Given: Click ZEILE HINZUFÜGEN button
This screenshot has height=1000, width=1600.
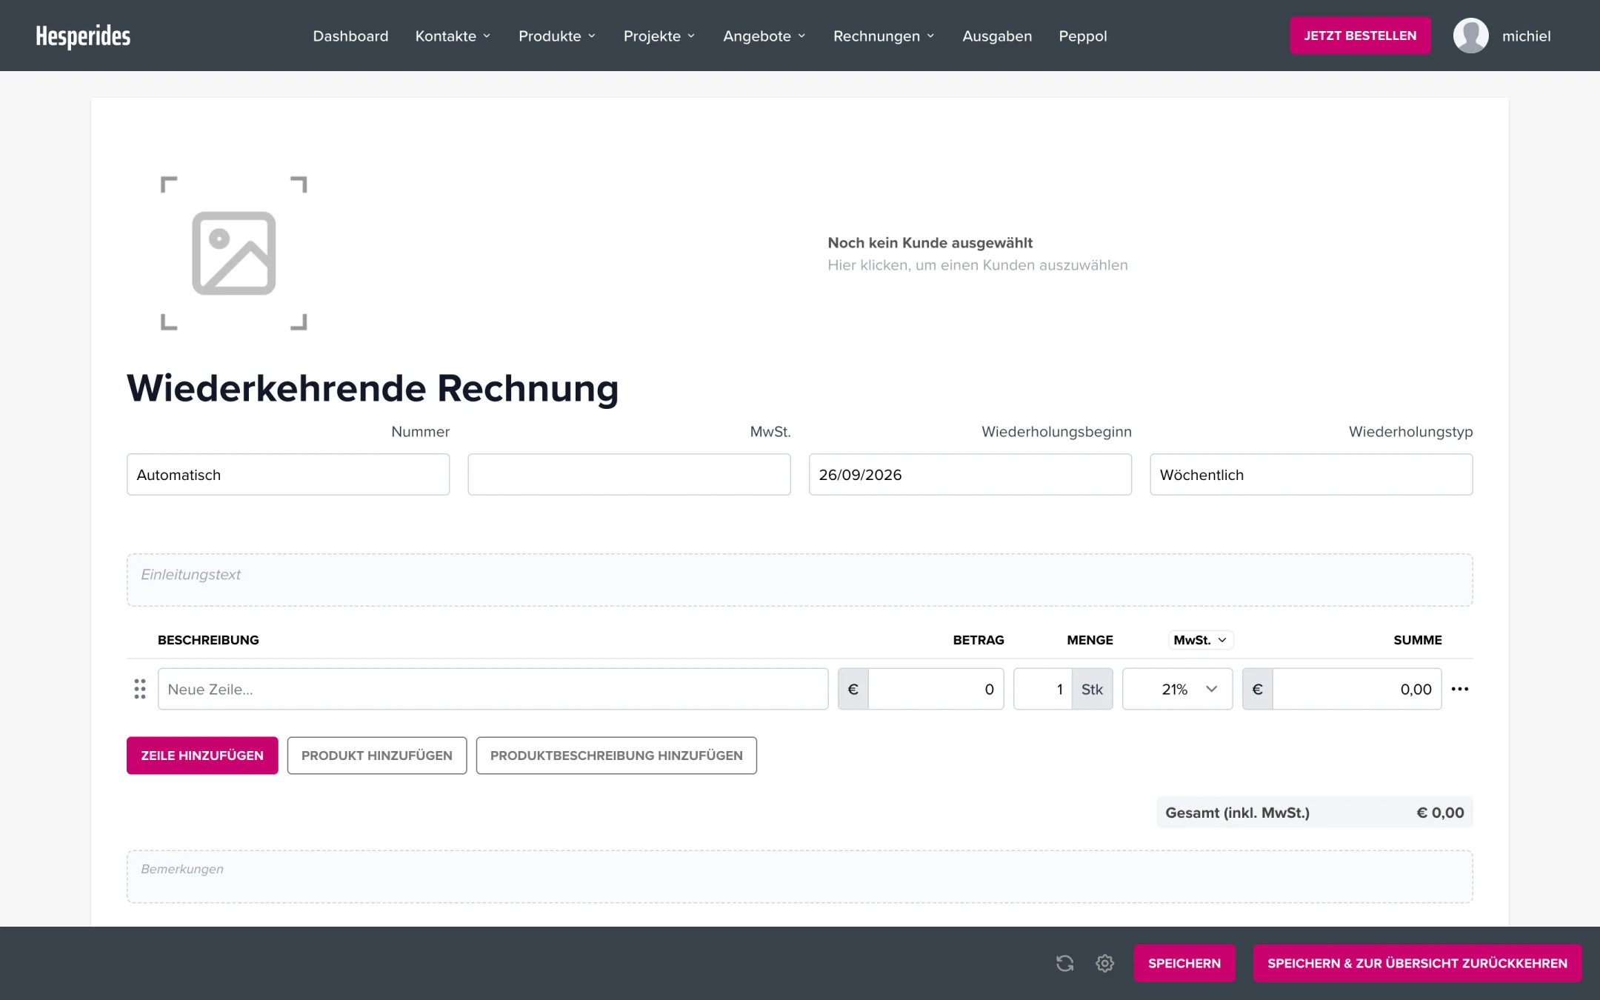Looking at the screenshot, I should [202, 756].
